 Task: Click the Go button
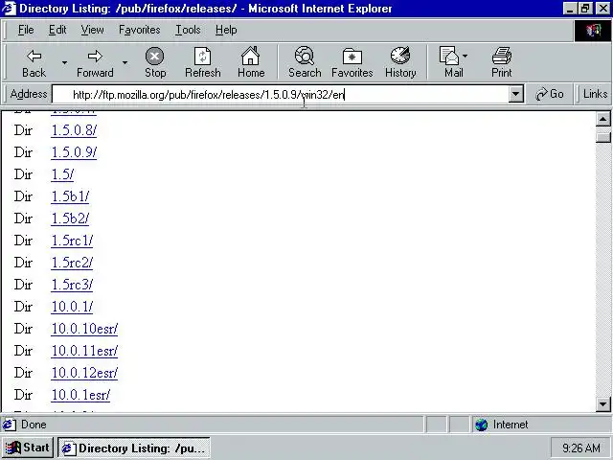[549, 94]
